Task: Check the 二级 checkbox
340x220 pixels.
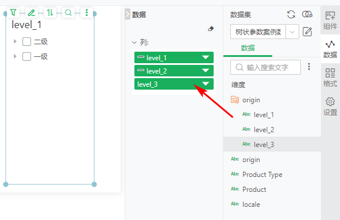Action: pos(26,41)
